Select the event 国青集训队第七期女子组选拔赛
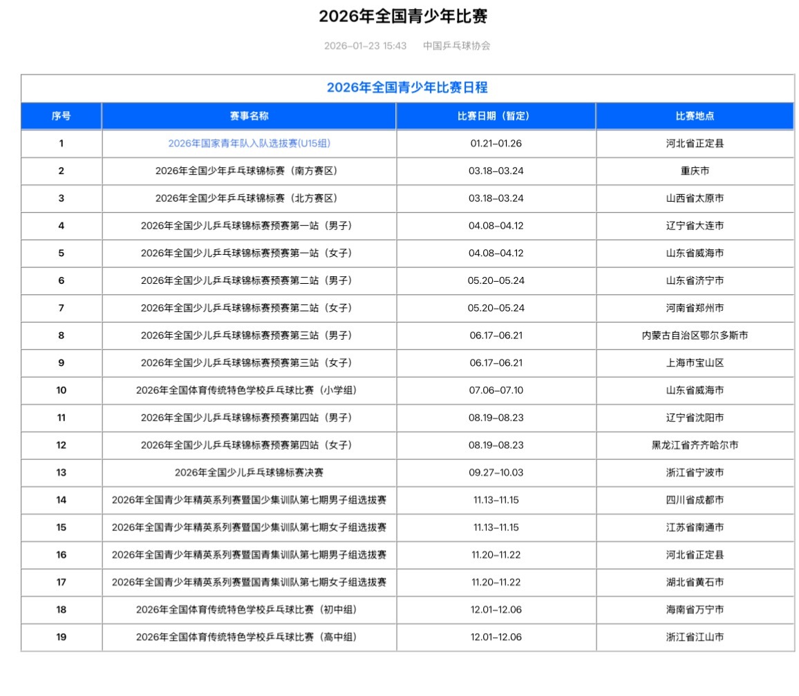 pos(250,583)
